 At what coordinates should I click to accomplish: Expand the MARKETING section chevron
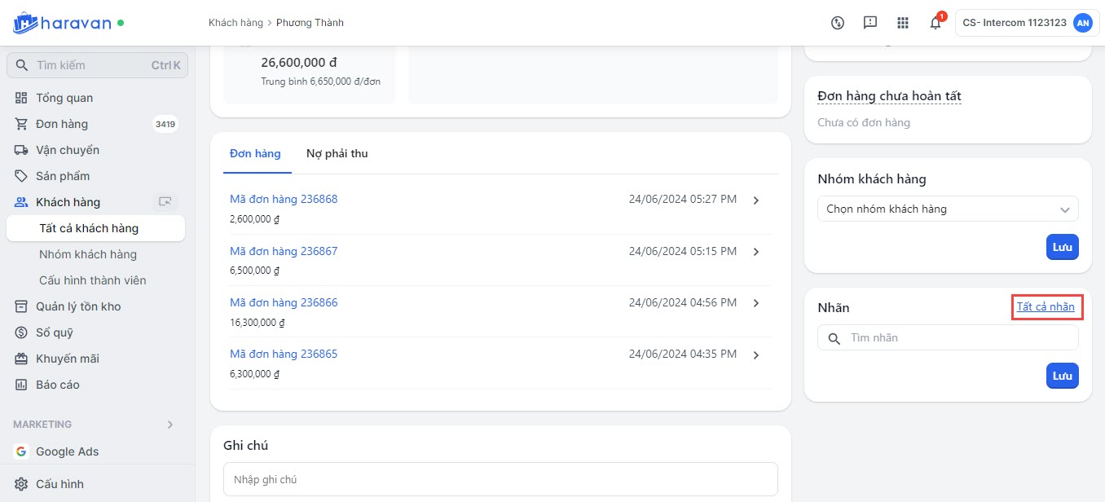tap(169, 425)
